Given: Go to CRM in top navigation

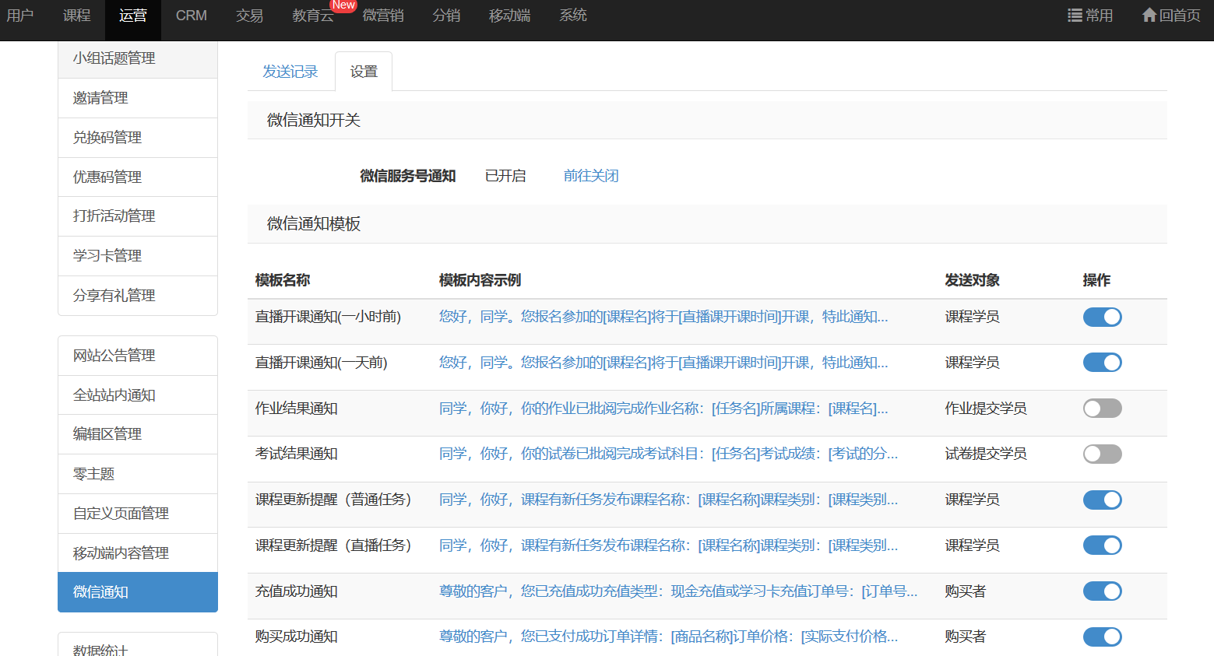Looking at the screenshot, I should 191,16.
